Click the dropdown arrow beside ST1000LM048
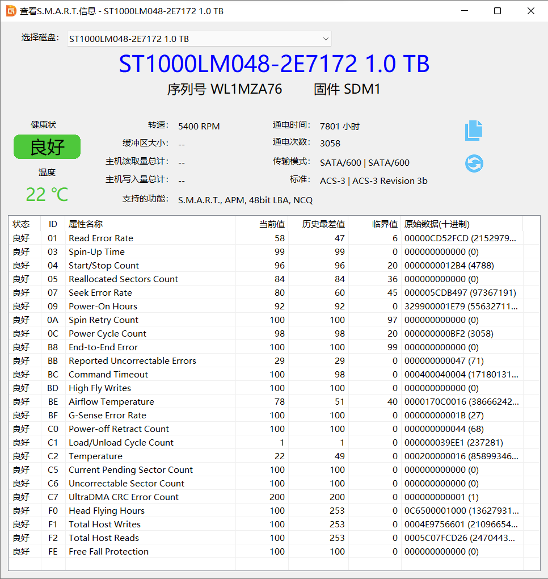 pyautogui.click(x=326, y=39)
